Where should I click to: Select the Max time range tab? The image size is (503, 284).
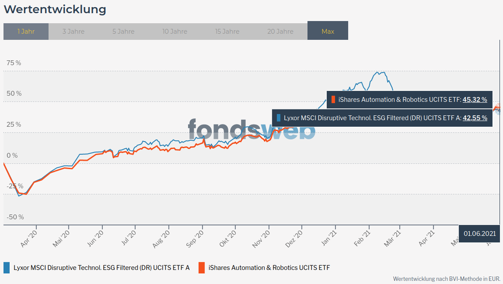328,31
